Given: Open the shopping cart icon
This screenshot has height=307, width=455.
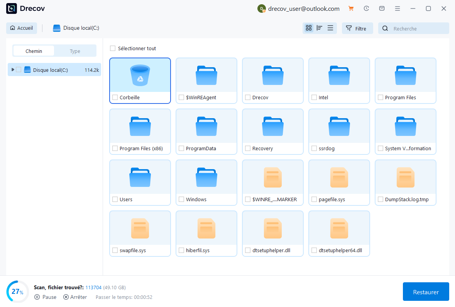Looking at the screenshot, I should pyautogui.click(x=351, y=8).
